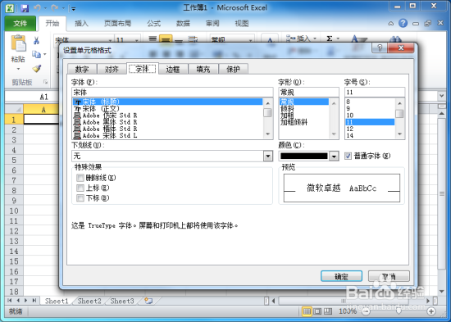The width and height of the screenshot is (451, 322).
Task: Open the Paste options dropdown arrow
Action: coord(18,69)
